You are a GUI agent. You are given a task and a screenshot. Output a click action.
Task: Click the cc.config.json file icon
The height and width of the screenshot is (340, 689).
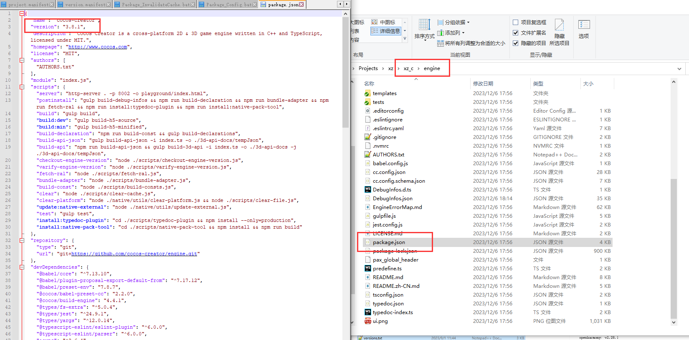click(x=367, y=172)
